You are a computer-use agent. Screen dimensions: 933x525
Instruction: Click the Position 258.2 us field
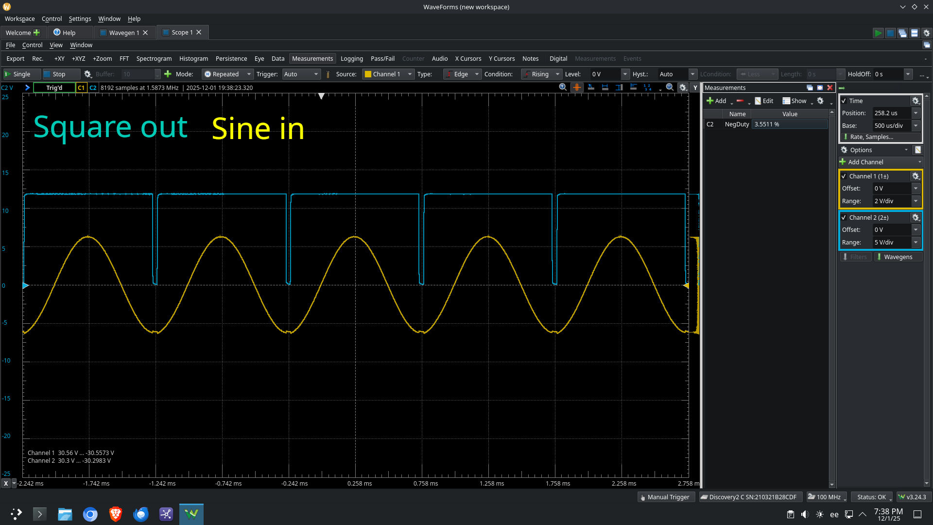(x=891, y=113)
